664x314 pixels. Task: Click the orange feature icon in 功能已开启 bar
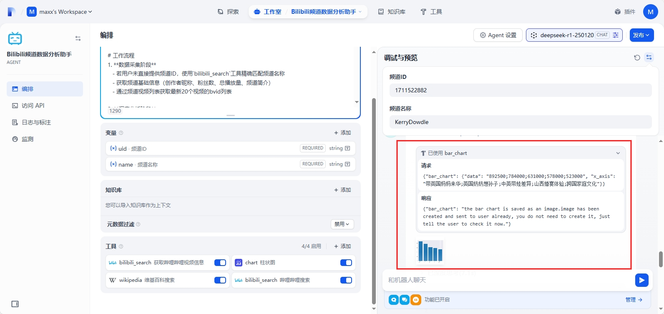pyautogui.click(x=416, y=300)
